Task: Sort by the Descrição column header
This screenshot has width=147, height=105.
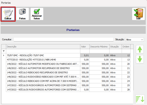Action: click(x=43, y=47)
